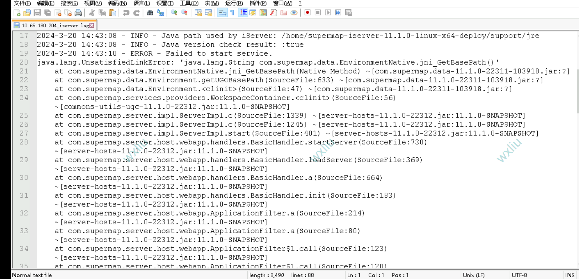Click the Ln : 1 status field
The width and height of the screenshot is (579, 279).
tap(354, 275)
